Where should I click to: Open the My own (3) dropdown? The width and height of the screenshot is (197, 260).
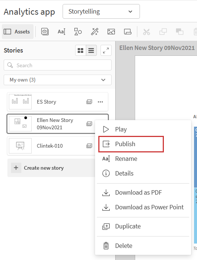click(x=57, y=80)
